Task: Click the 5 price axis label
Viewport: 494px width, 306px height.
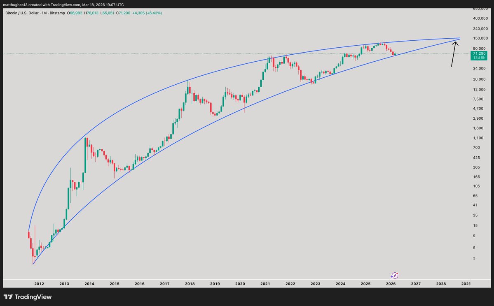Action: click(x=474, y=248)
